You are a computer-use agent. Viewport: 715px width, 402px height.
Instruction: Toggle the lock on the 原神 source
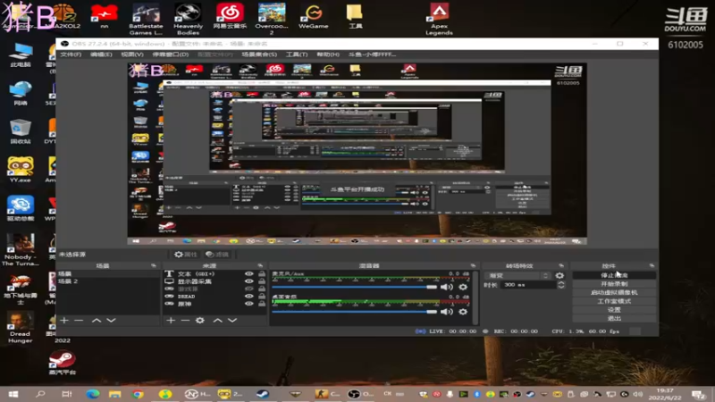(x=262, y=304)
